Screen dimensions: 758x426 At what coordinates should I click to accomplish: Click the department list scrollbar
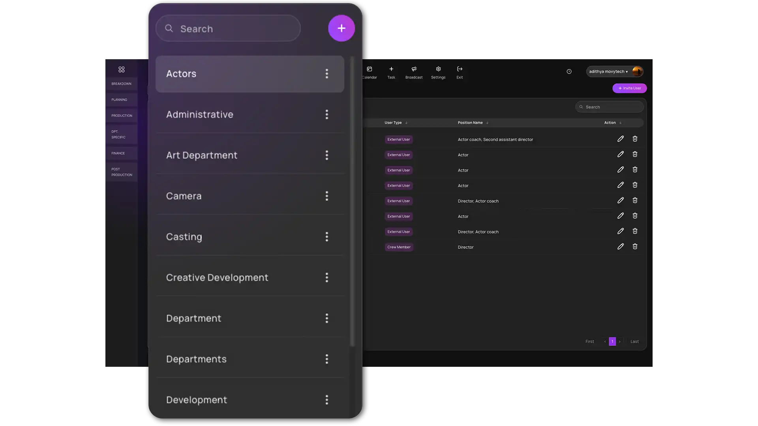[x=353, y=202]
